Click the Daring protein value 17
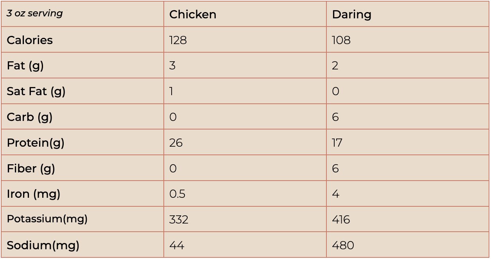This screenshot has height=259, width=491. pyautogui.click(x=337, y=143)
